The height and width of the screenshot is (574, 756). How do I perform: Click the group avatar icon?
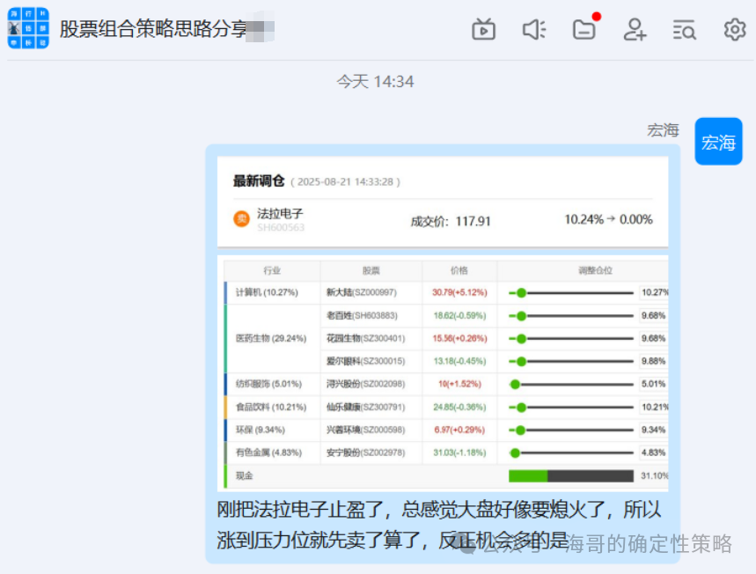pyautogui.click(x=28, y=28)
